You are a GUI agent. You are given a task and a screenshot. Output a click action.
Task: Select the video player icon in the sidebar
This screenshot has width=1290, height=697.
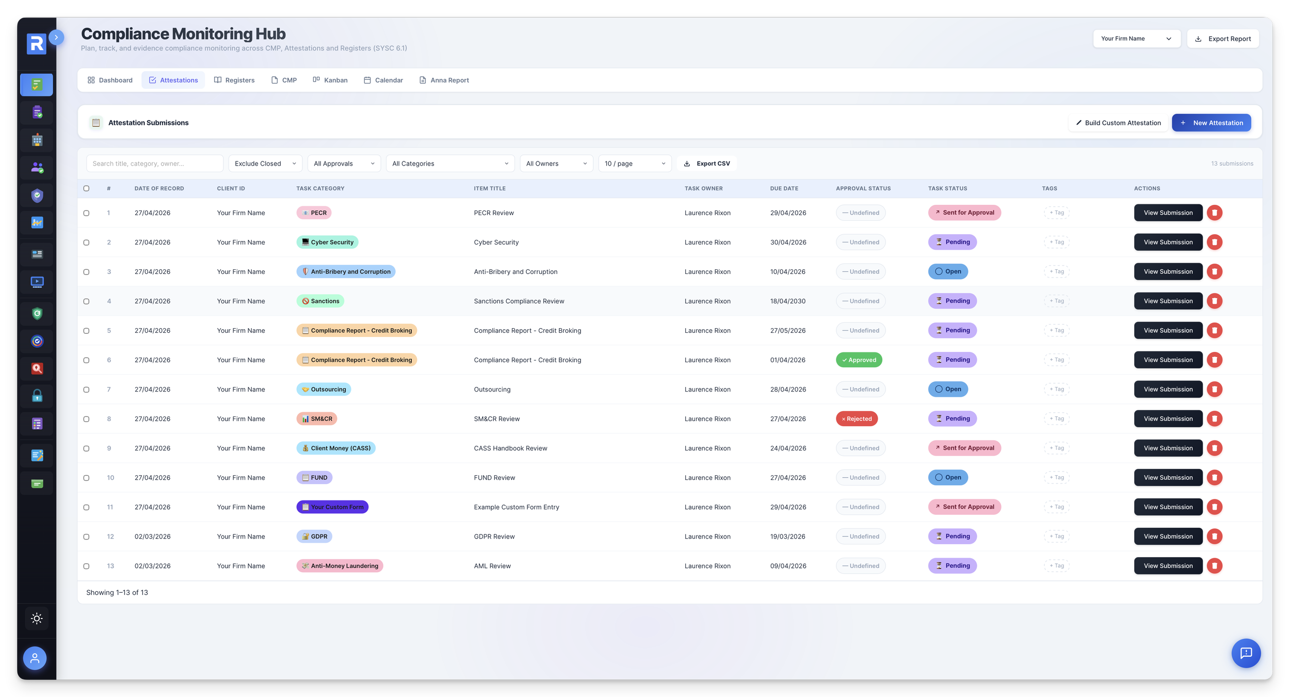click(37, 282)
